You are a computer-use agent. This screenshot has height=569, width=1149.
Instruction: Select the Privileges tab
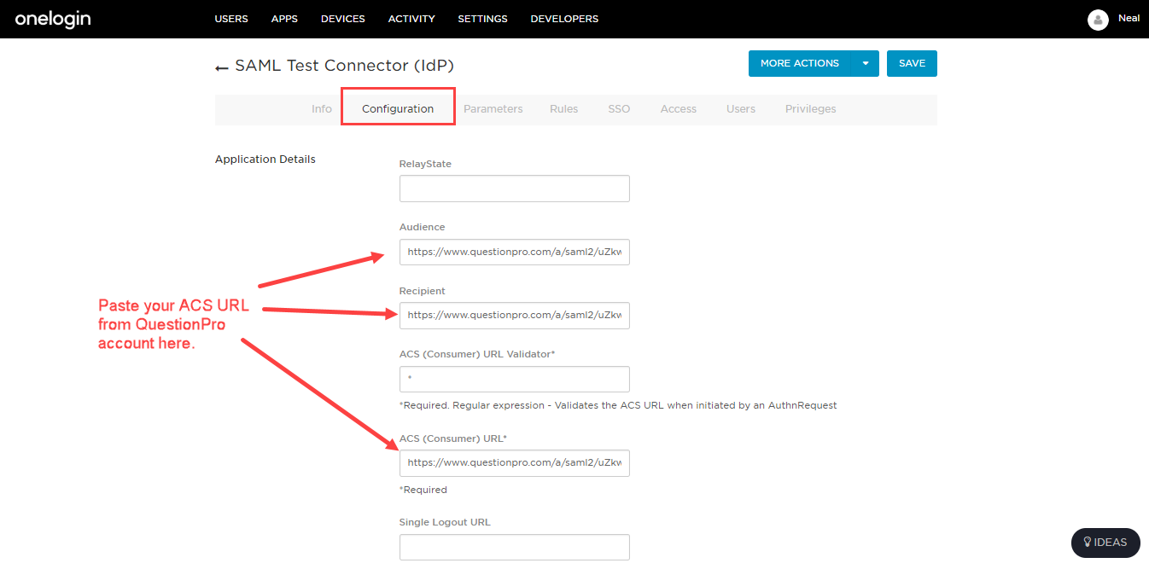(x=811, y=109)
